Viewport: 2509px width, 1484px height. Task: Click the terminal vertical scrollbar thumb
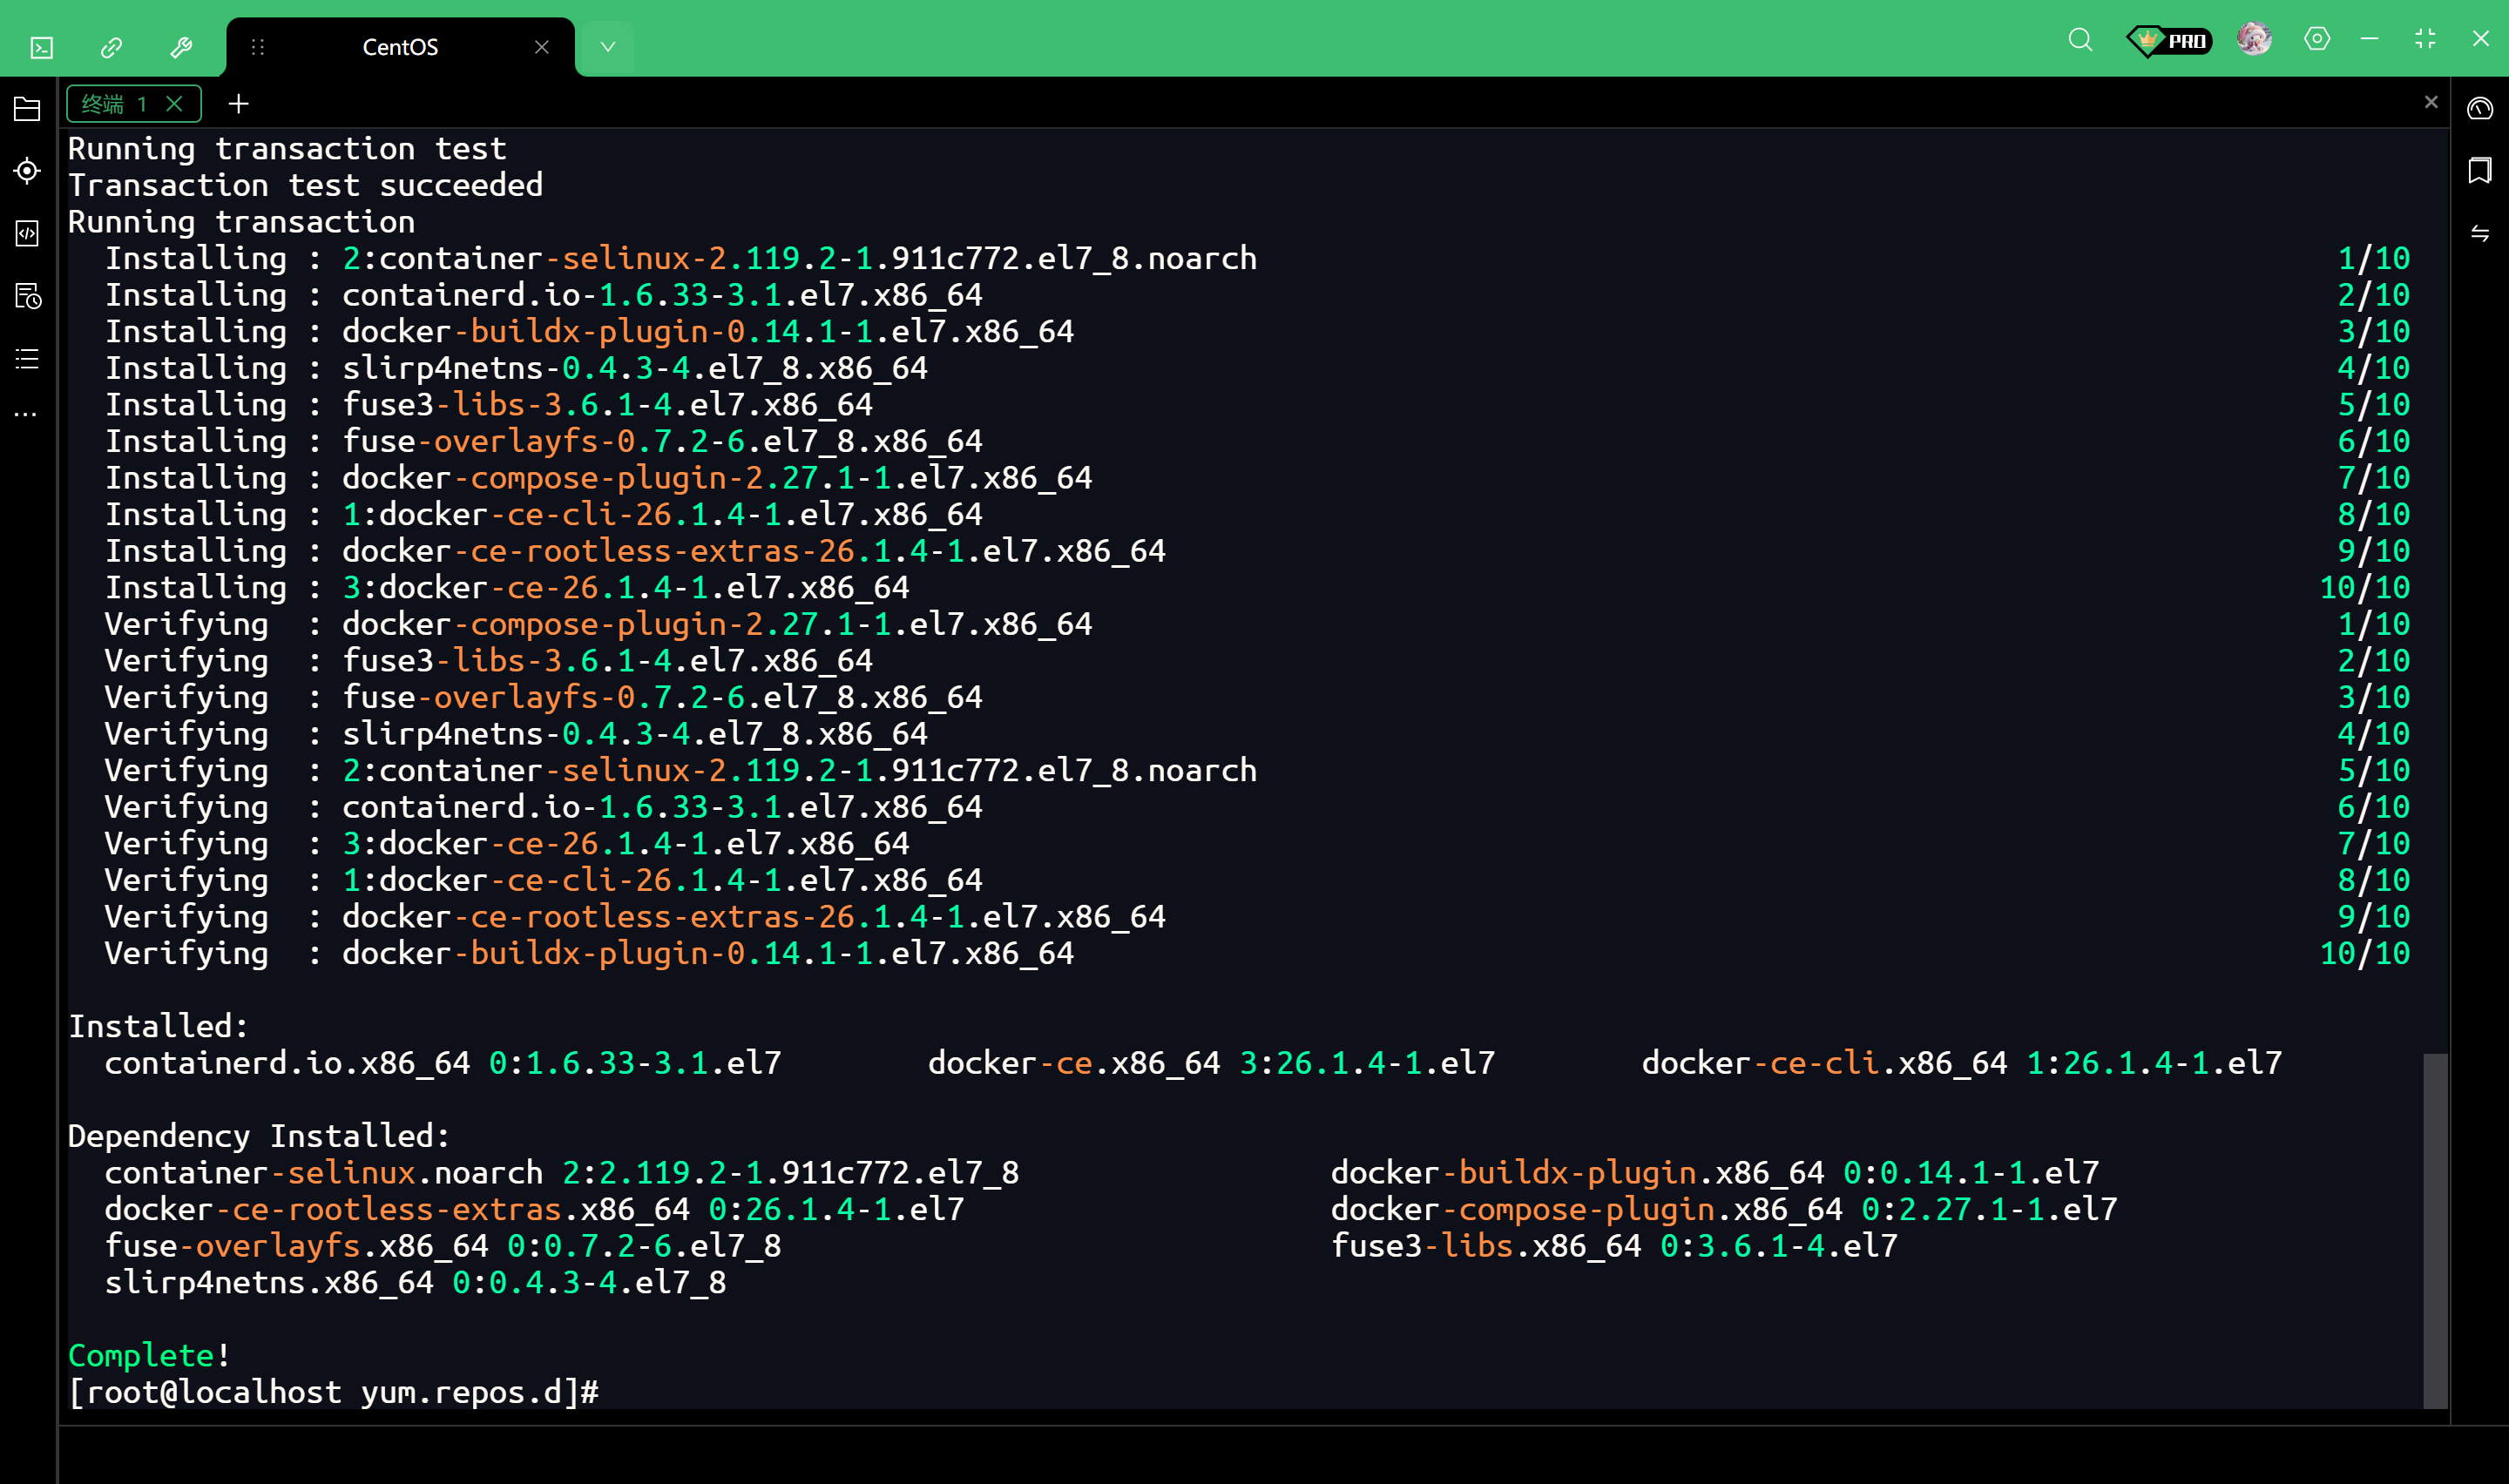click(2434, 1229)
